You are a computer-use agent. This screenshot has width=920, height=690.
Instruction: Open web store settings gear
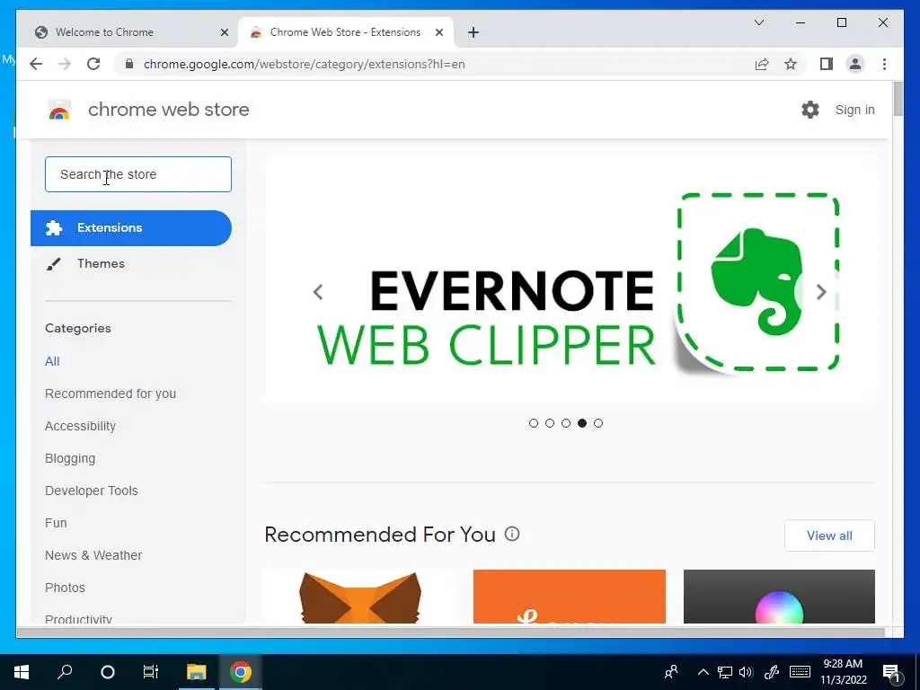point(810,109)
